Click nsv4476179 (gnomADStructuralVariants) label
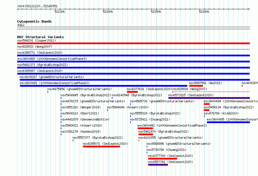258x176 pixels. coord(93,101)
